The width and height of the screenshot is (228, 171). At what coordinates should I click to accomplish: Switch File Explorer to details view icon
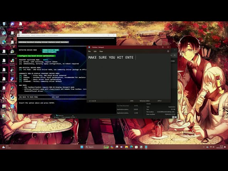173,117
